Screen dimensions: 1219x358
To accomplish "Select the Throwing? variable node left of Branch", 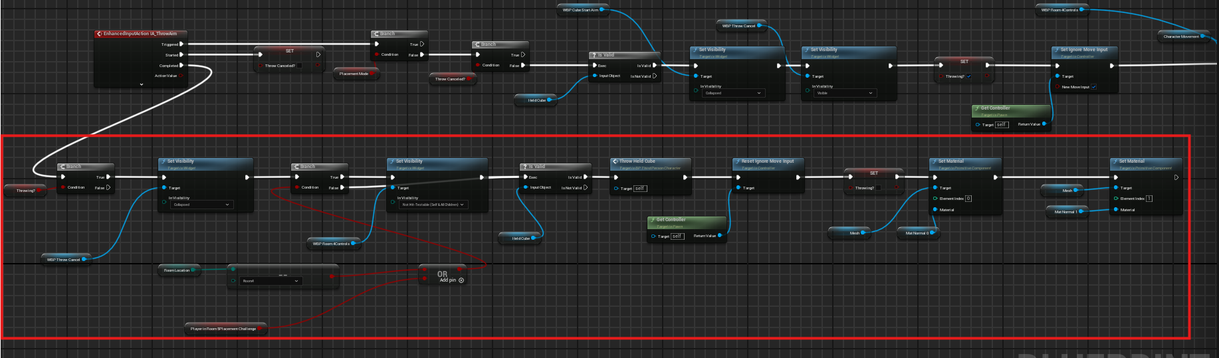I will (x=25, y=191).
